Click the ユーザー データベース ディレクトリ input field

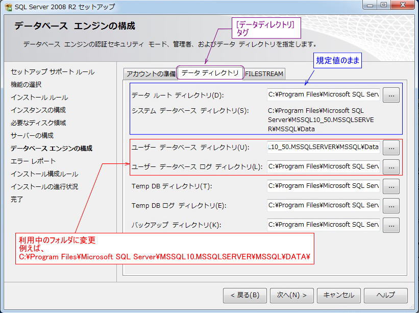pyautogui.click(x=324, y=147)
